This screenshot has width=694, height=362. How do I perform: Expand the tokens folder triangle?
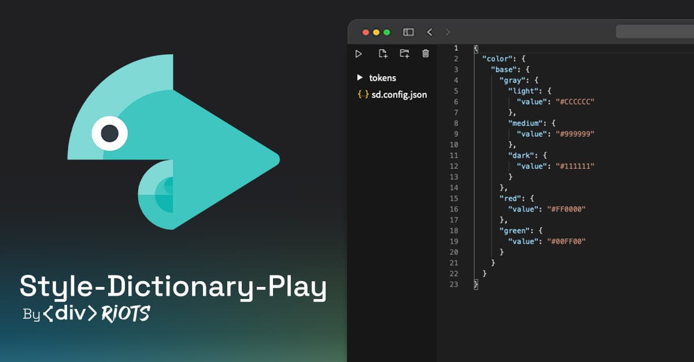point(360,77)
